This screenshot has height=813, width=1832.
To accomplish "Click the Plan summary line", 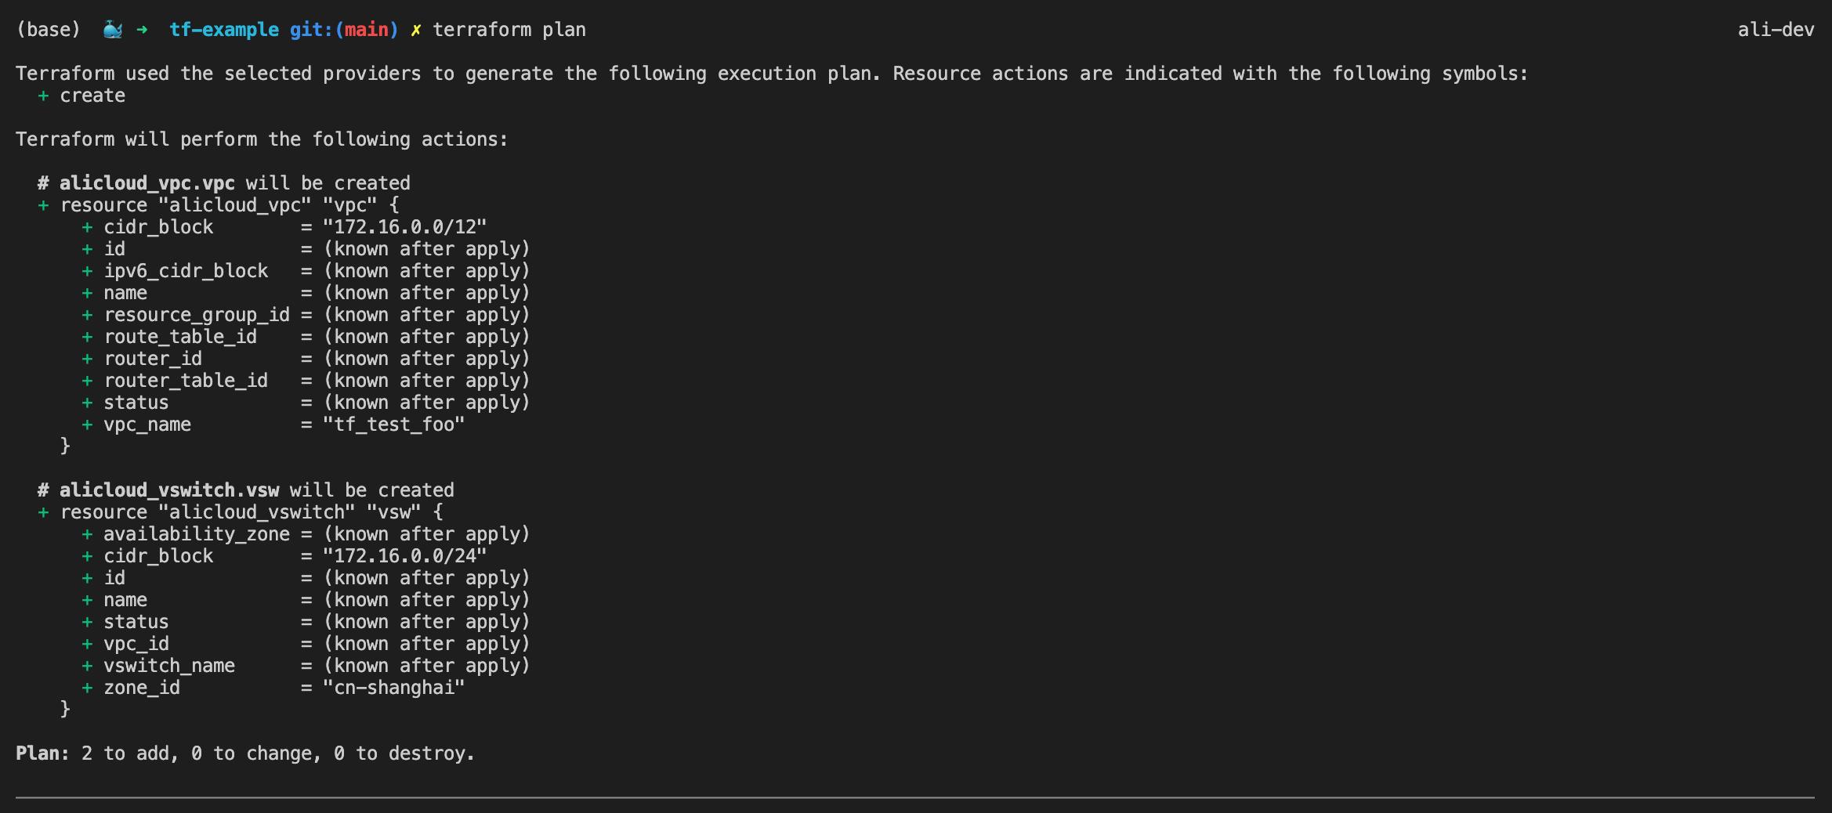I will point(245,753).
